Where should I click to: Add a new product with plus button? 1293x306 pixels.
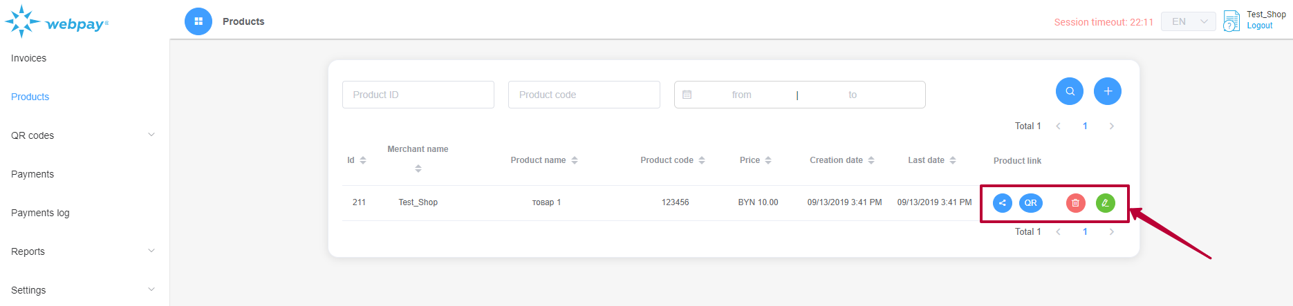(1107, 91)
